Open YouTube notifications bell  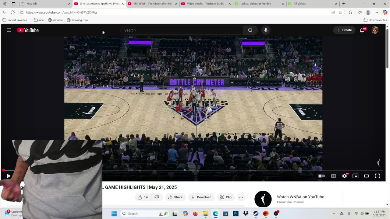point(362,30)
